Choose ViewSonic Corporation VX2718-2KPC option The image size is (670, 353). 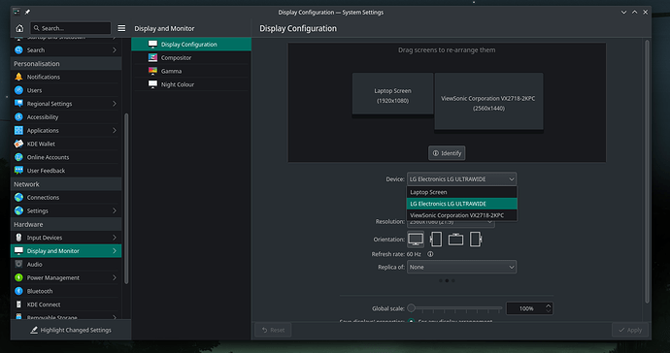pos(461,215)
